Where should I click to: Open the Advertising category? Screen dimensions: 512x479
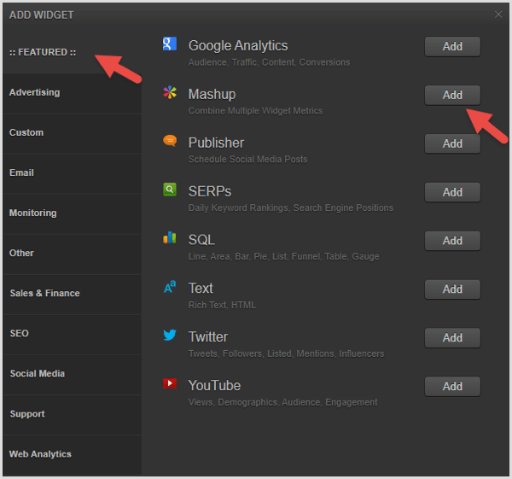pos(73,92)
